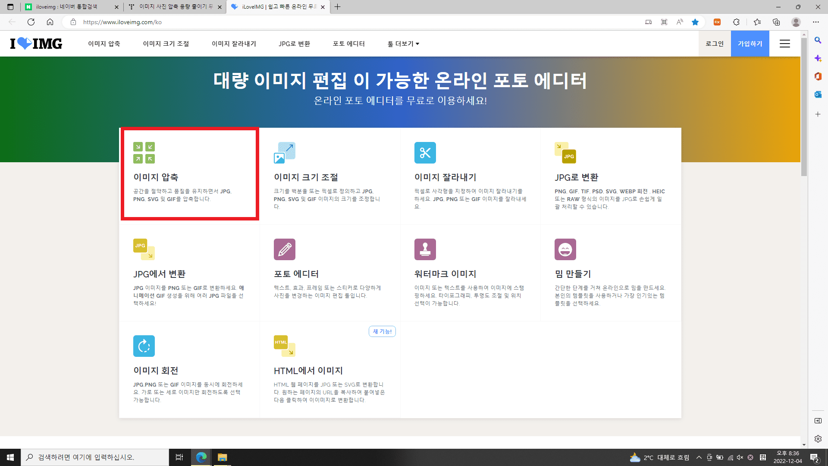Select JPG로 변환 in the nav bar
828x466 pixels.
295,44
